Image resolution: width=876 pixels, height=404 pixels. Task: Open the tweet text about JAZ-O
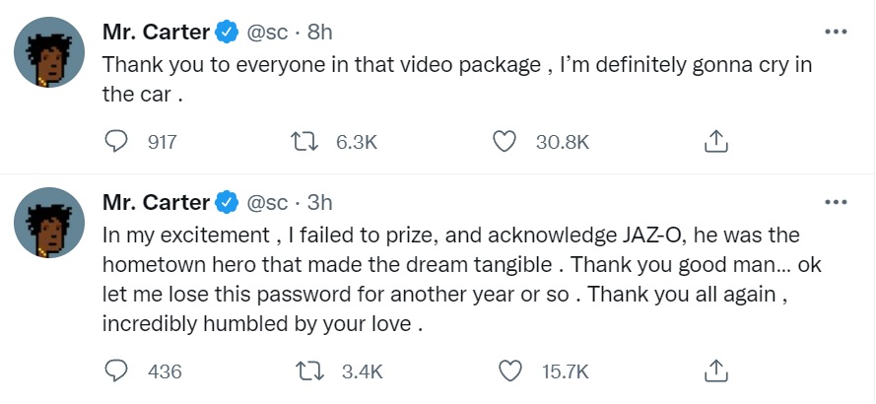point(443,281)
